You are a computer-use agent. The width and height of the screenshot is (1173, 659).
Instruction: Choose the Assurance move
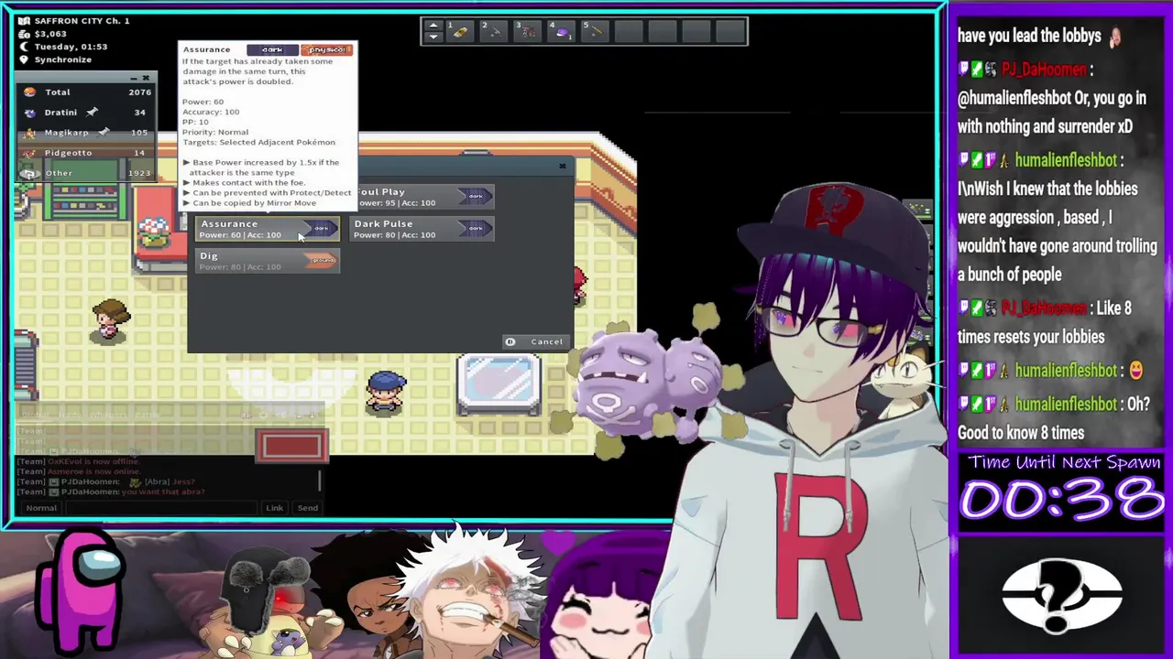click(x=268, y=229)
